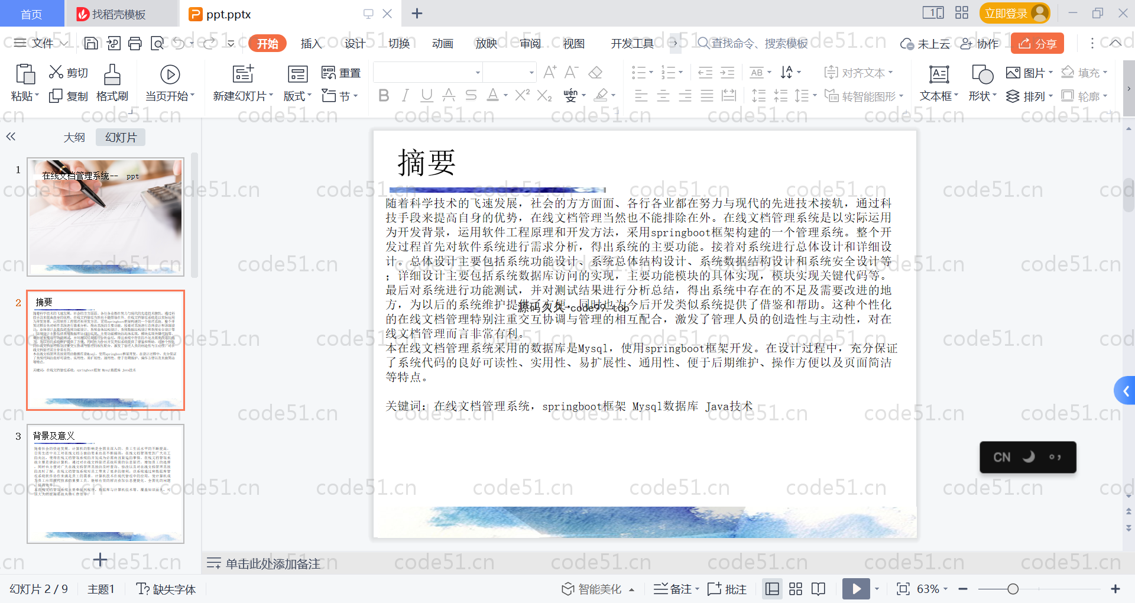Switch to the Slide Sorter view

796,589
